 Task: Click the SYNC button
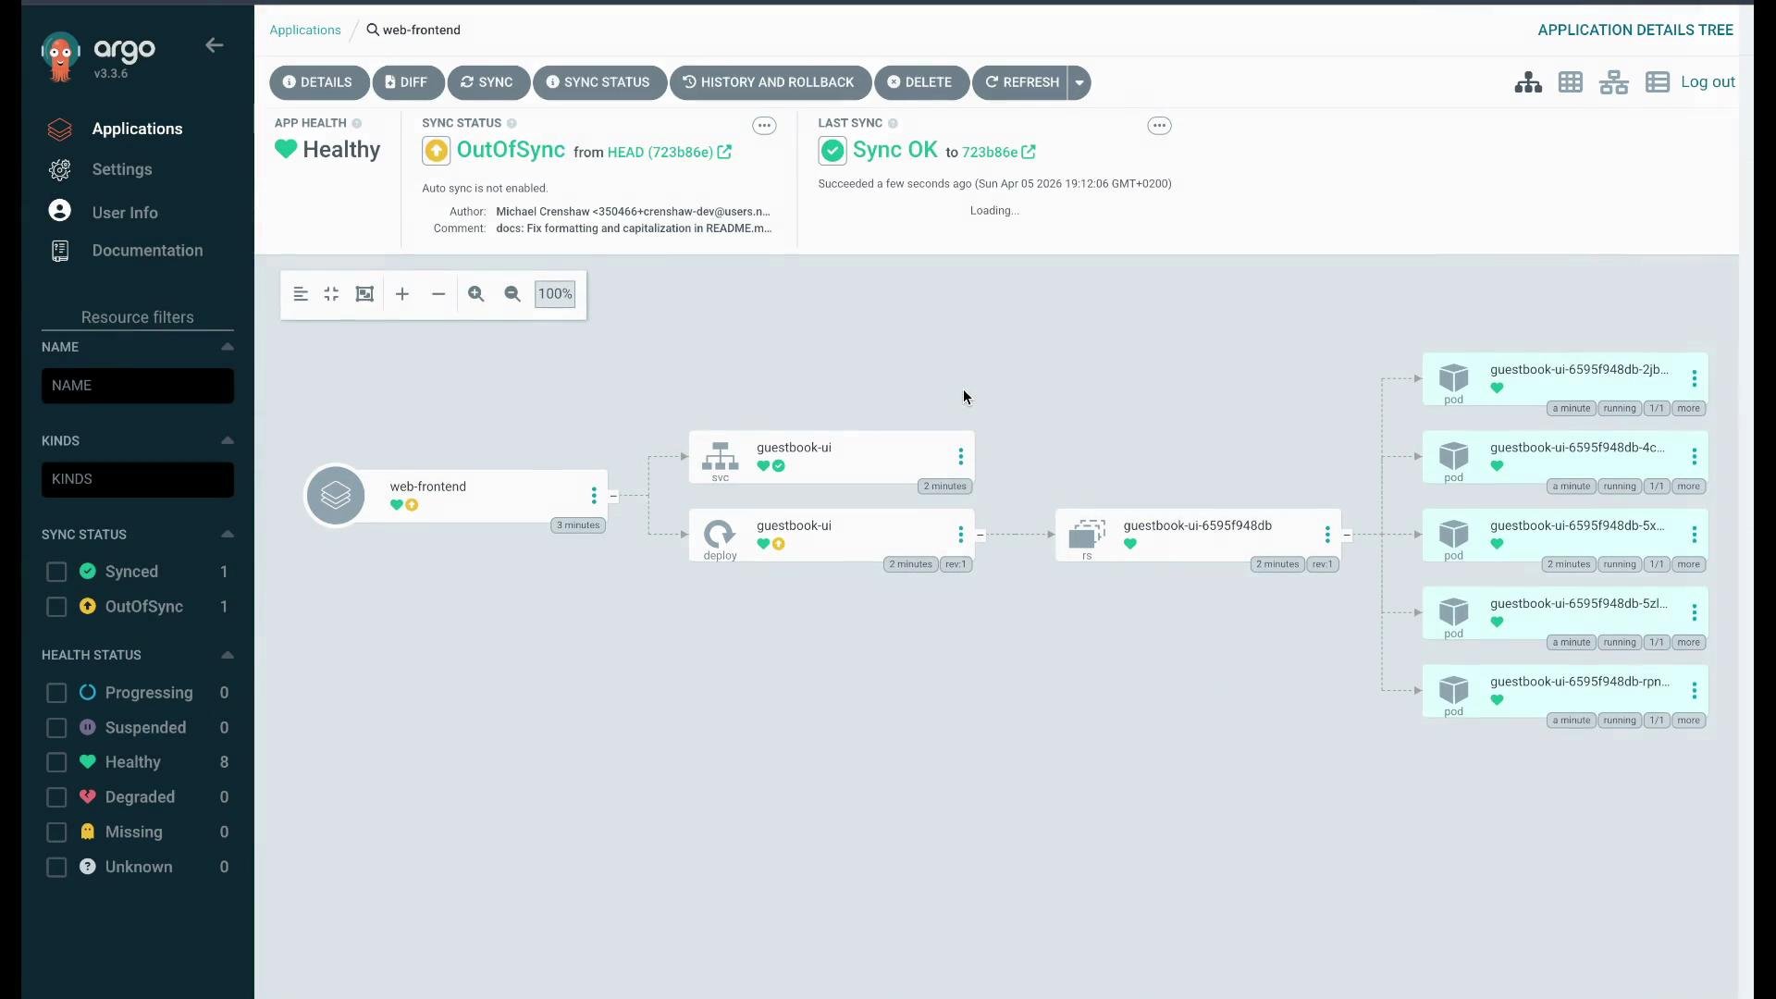click(487, 82)
